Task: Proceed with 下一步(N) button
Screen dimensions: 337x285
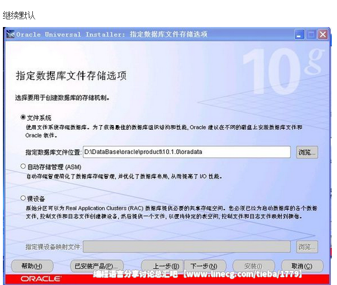Action: coord(205,266)
